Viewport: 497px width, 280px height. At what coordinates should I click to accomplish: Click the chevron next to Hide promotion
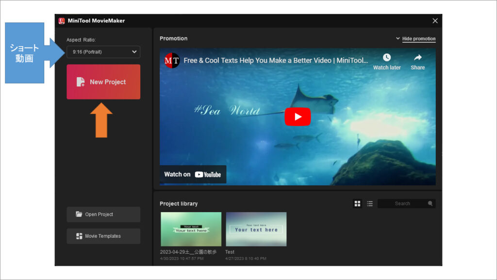pyautogui.click(x=398, y=38)
